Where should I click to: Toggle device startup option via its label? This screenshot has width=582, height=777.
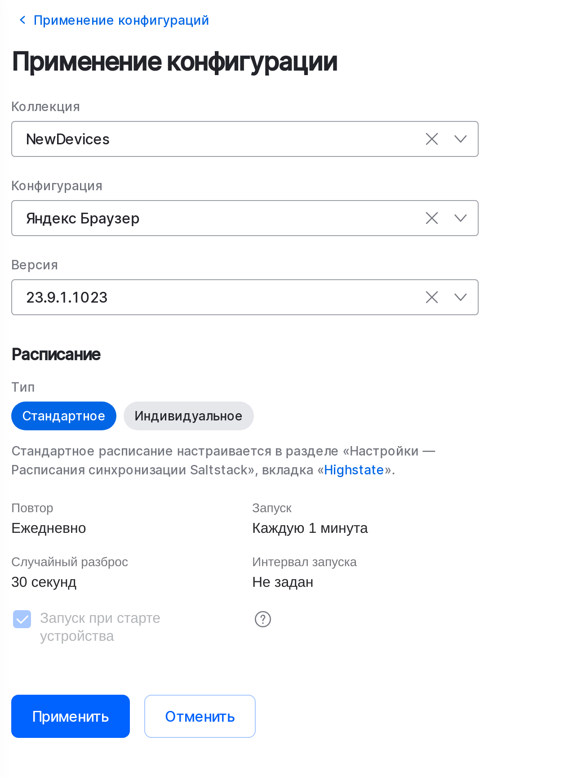[100, 627]
